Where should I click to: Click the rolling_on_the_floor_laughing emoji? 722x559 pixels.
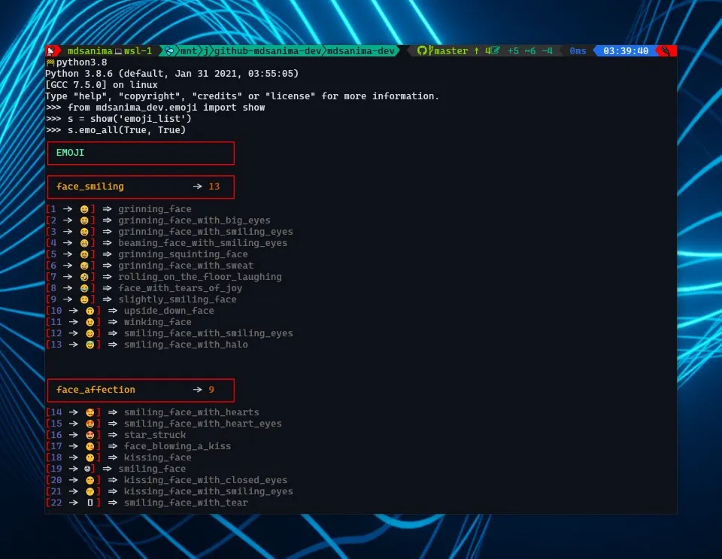tap(84, 277)
